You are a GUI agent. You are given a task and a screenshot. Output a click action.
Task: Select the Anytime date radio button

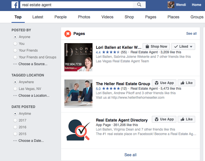(x=15, y=114)
